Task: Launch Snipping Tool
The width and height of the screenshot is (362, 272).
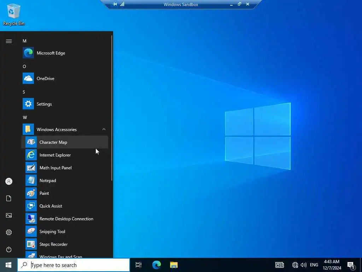Action: pyautogui.click(x=65, y=231)
